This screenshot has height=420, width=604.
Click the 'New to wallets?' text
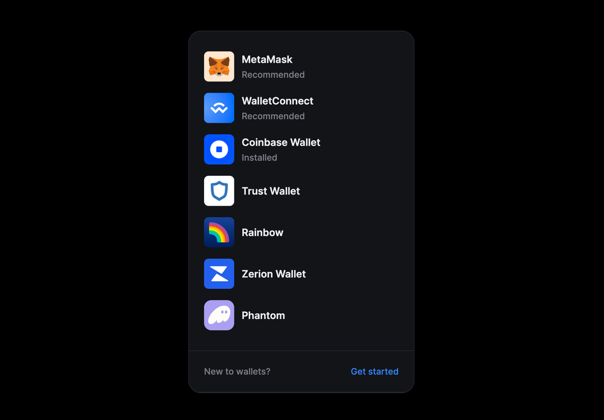coord(237,372)
